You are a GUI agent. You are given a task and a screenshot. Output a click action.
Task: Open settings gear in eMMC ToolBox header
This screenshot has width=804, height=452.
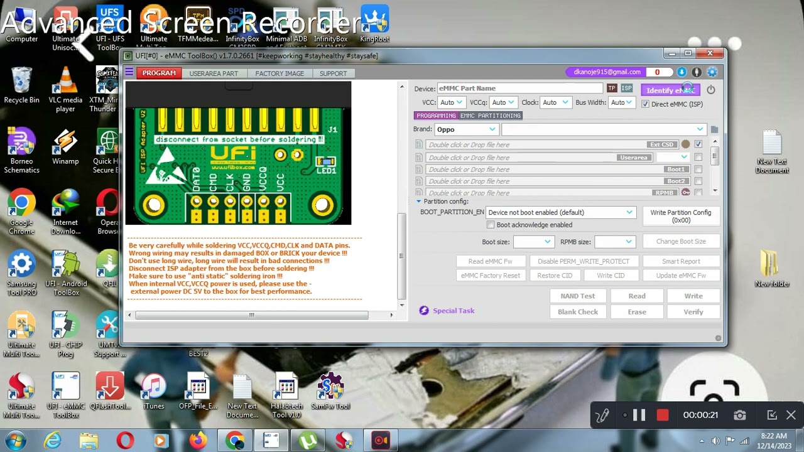(x=712, y=72)
